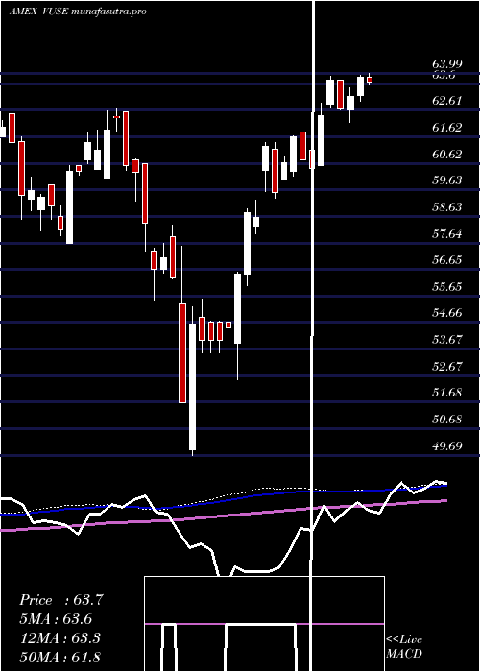480x672 pixels.
Task: Select the 62.61 price axis label
Action: 447,101
